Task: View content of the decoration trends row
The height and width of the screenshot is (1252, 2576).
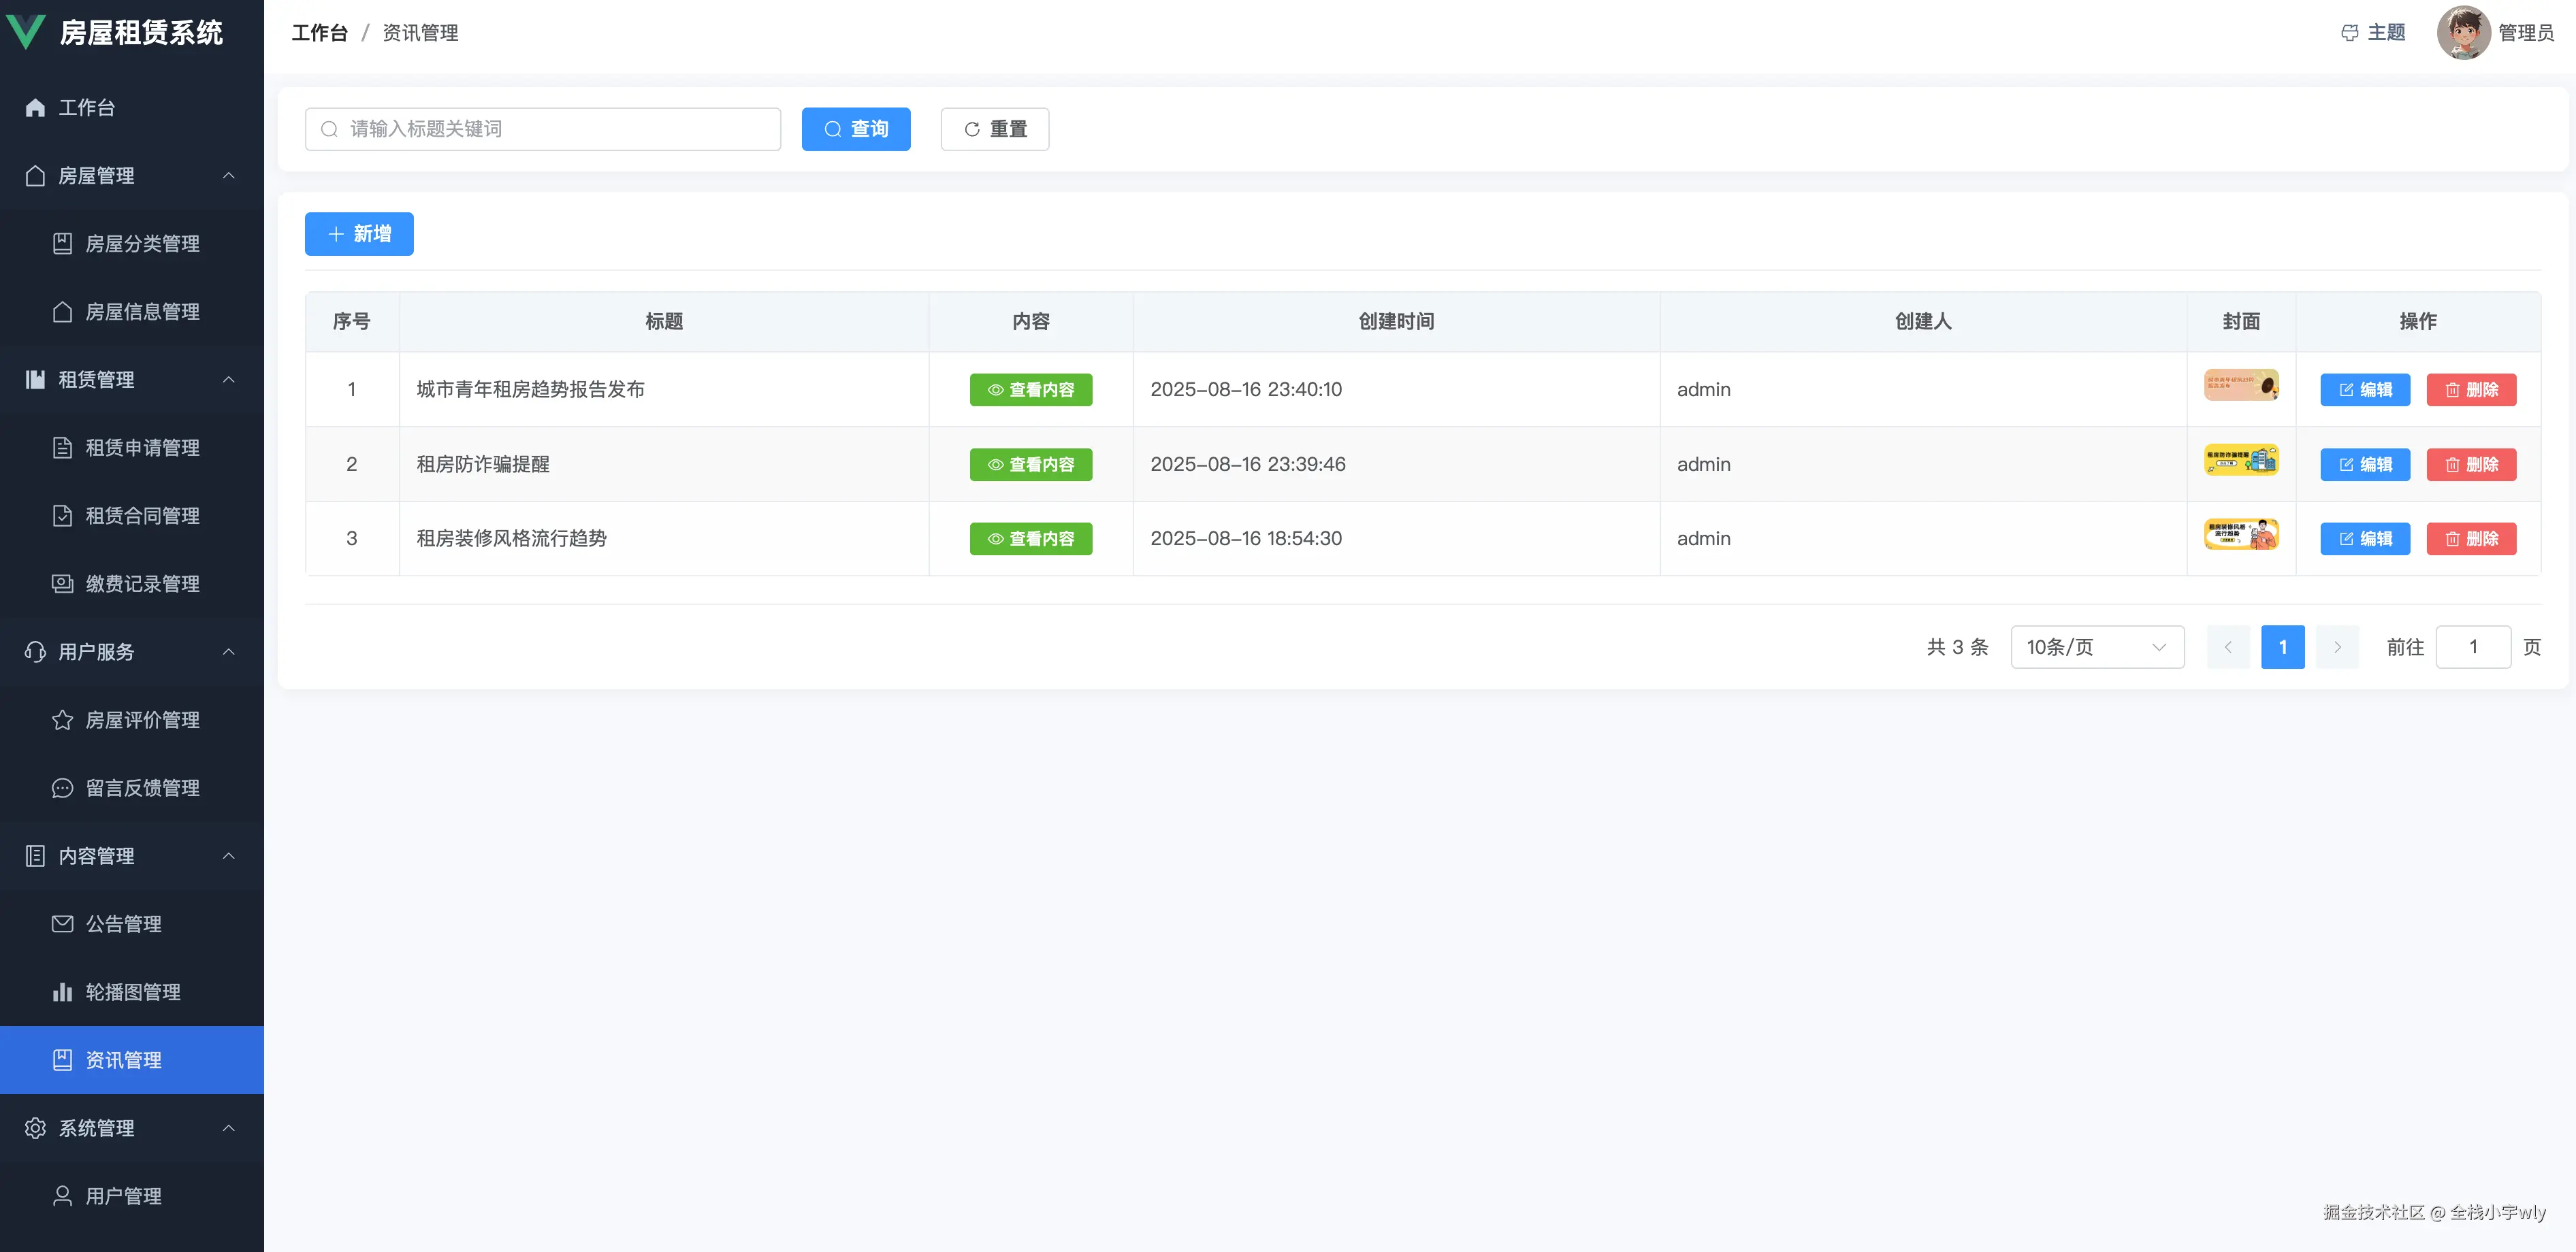Action: coord(1030,539)
